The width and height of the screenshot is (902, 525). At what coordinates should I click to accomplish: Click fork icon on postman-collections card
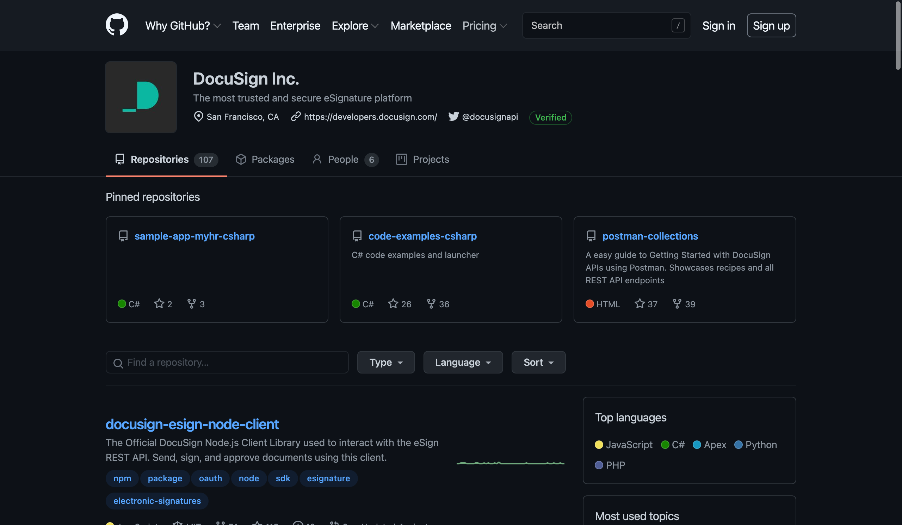(x=677, y=303)
